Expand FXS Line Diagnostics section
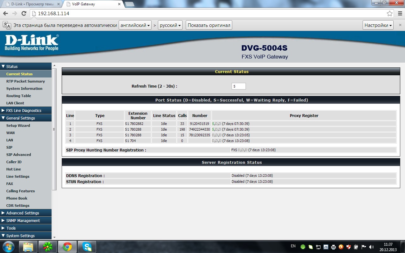Viewport: 405px width, 253px height. 26,110
